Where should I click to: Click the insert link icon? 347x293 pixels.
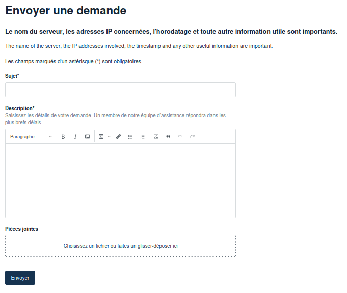pyautogui.click(x=118, y=137)
